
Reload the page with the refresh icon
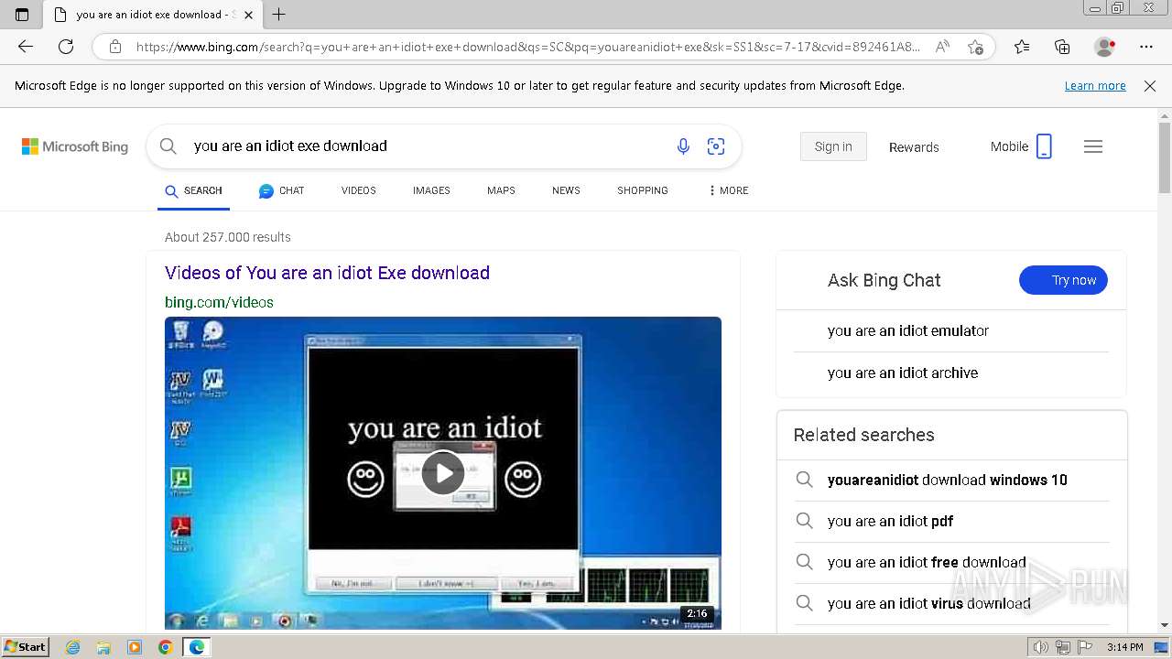click(66, 47)
